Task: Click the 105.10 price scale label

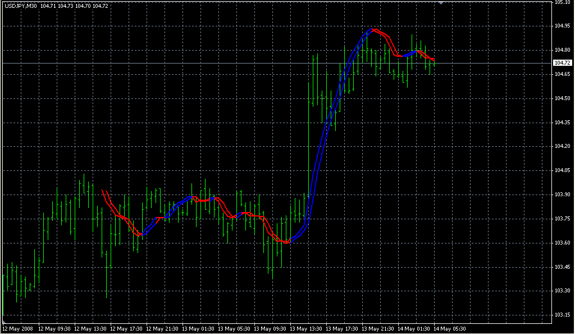Action: tap(562, 2)
